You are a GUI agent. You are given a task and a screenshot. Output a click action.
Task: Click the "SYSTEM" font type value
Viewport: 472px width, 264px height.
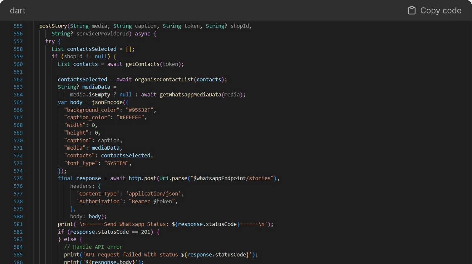[x=116, y=163]
